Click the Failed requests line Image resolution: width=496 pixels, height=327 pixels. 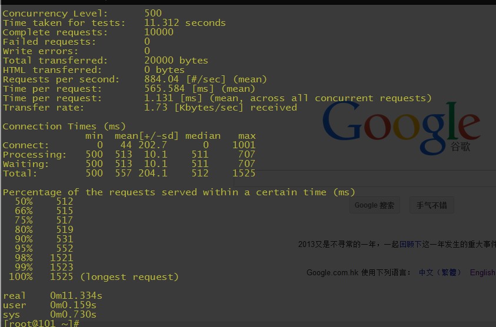click(x=76, y=42)
